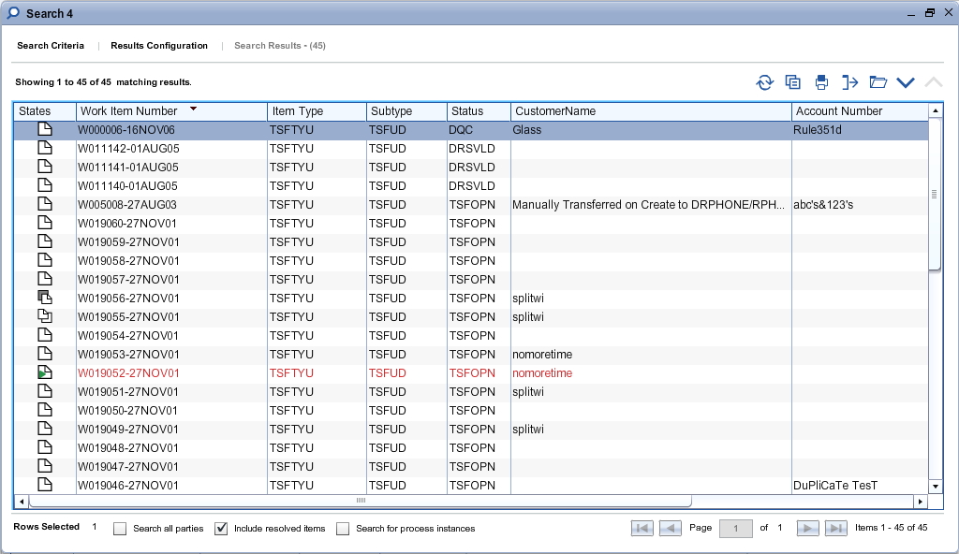Viewport: 959px width, 554px height.
Task: Click the Account Number column header
Action: click(x=839, y=111)
